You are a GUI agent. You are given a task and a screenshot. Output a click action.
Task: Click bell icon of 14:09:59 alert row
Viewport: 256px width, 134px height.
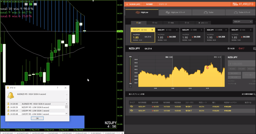pyautogui.click(x=8, y=107)
